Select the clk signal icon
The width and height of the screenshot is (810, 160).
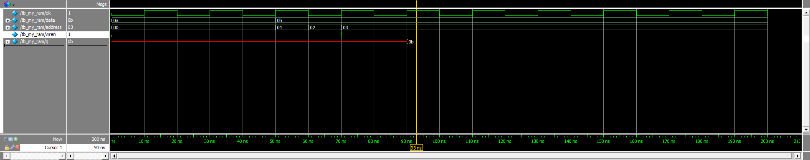coord(15,13)
